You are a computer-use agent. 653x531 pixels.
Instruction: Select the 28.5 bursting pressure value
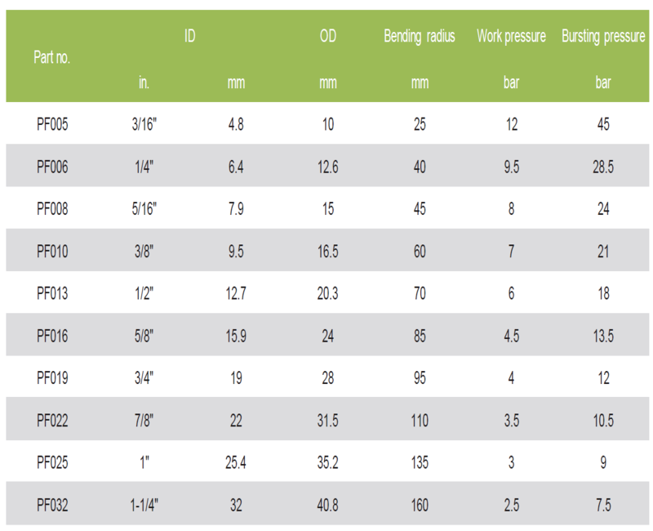click(x=603, y=167)
